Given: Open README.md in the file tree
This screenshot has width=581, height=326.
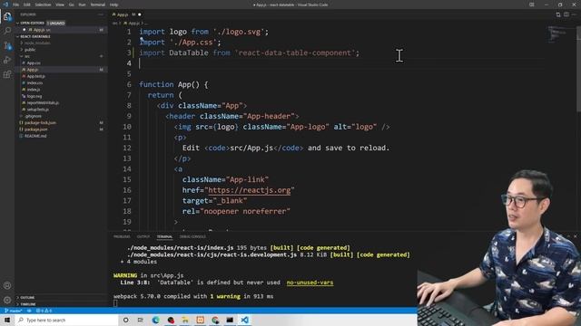Looking at the screenshot, I should (x=35, y=136).
